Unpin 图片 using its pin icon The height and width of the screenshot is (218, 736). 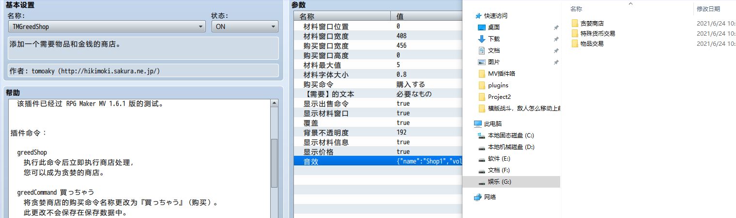coord(556,63)
